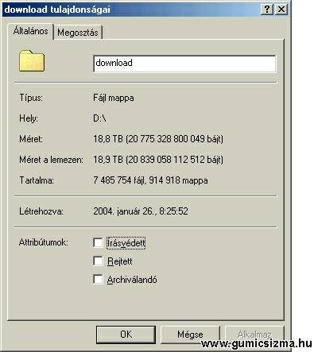Click the 18,8 TB size value
This screenshot has height=352, width=318.
(x=158, y=139)
